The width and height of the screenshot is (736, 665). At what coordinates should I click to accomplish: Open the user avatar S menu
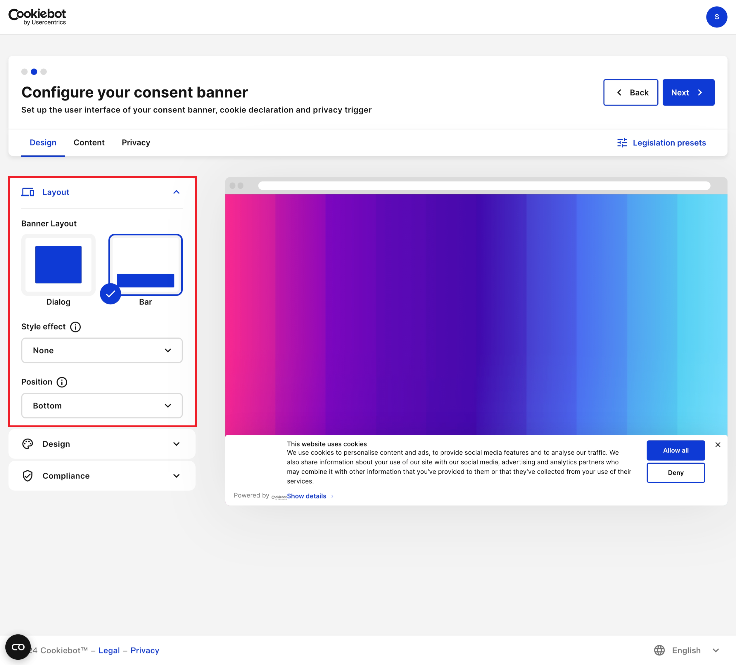coord(716,17)
